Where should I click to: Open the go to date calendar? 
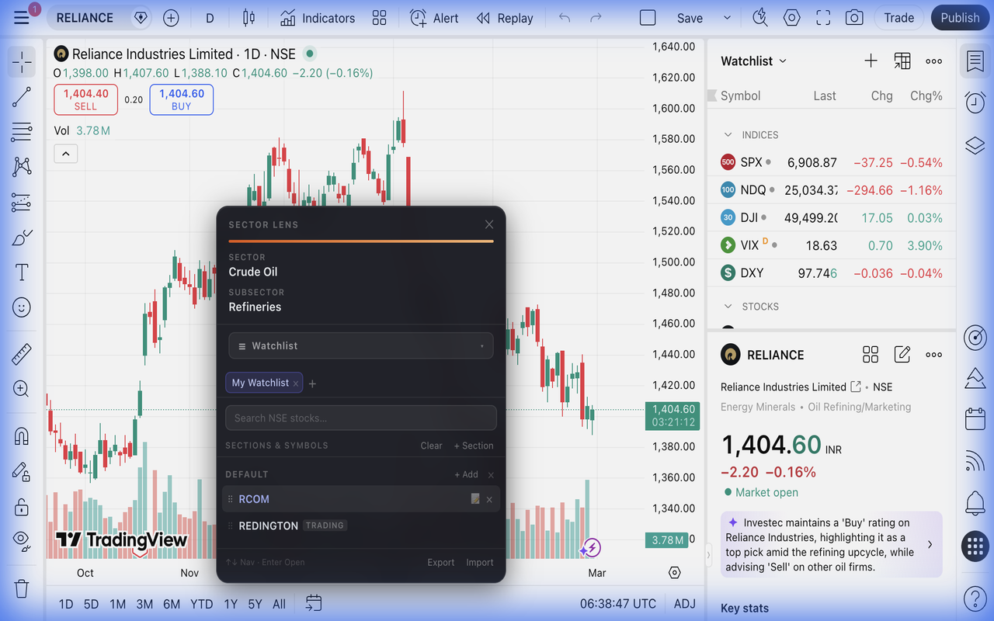(314, 603)
